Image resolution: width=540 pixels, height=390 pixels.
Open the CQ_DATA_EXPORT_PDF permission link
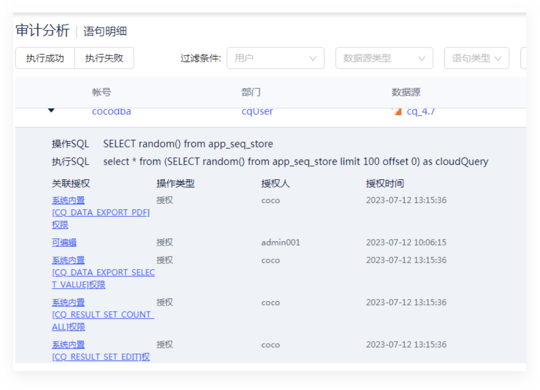tap(101, 212)
